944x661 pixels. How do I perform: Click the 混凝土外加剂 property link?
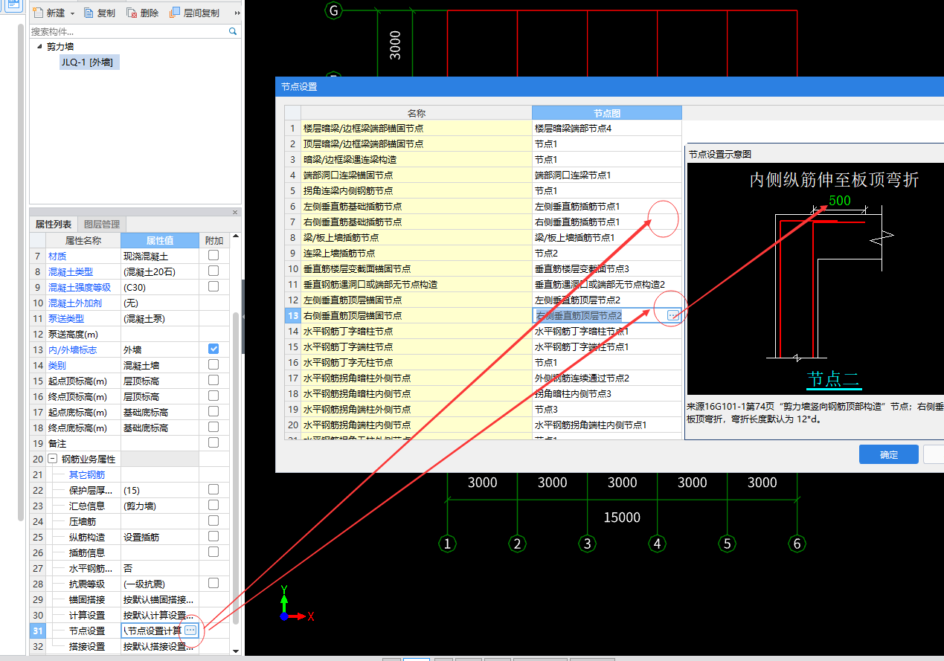(x=77, y=303)
